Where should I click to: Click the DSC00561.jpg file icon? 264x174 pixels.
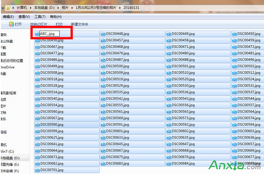tap(103, 112)
